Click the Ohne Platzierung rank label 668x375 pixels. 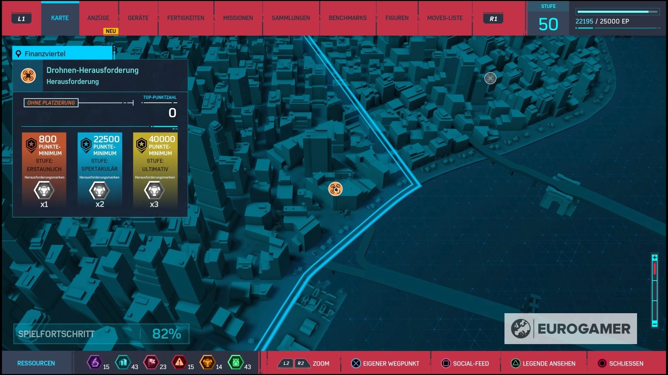(51, 103)
